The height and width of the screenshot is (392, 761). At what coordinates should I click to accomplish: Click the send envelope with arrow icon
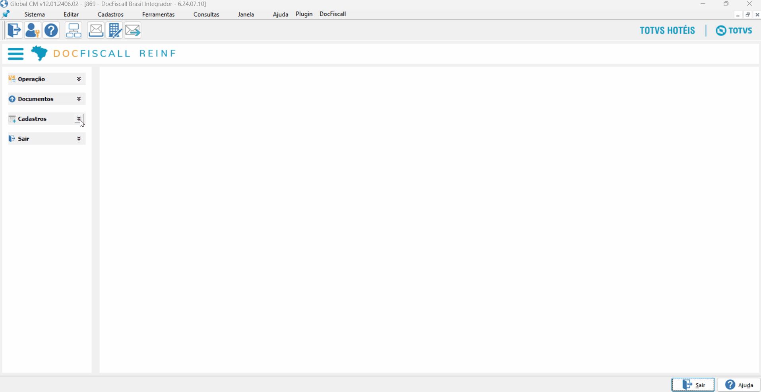click(x=133, y=30)
